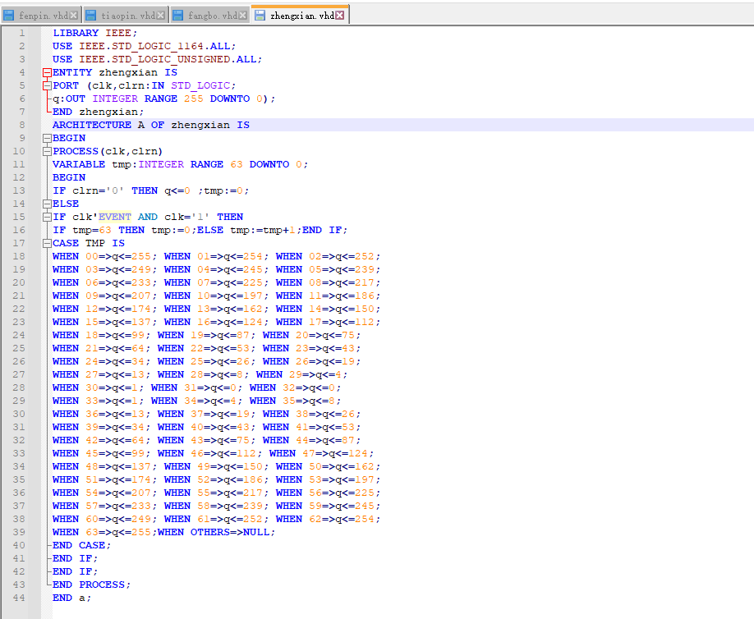This screenshot has height=619, width=754.
Task: Click the save-state icon on fangbo.vhd tab
Action: (x=177, y=16)
